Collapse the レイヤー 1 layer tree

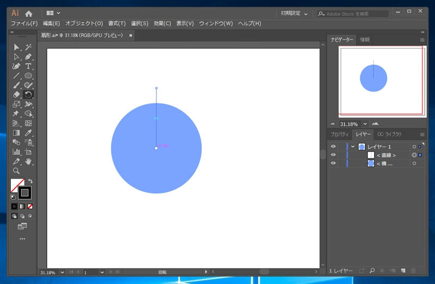pyautogui.click(x=352, y=147)
